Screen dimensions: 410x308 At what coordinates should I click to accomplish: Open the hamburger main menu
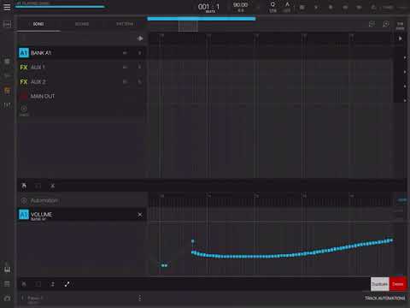tap(7, 7)
